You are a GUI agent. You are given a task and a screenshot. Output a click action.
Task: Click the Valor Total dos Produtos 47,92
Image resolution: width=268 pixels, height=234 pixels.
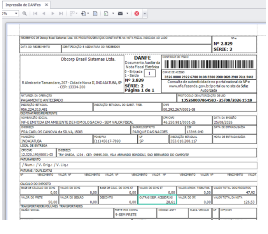250,192
